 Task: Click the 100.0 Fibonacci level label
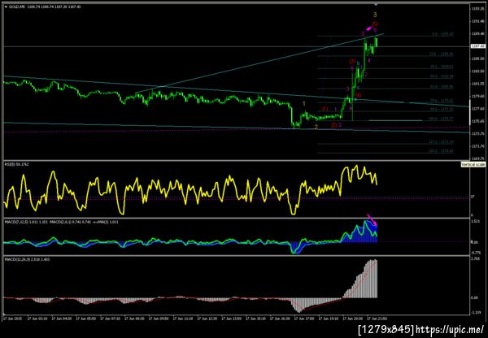(441, 119)
